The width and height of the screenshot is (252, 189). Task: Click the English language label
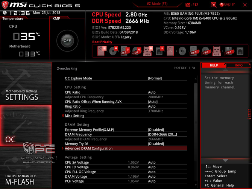point(230,5)
